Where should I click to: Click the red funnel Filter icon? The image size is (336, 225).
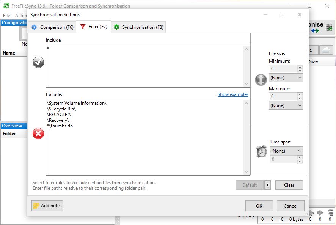coord(83,27)
